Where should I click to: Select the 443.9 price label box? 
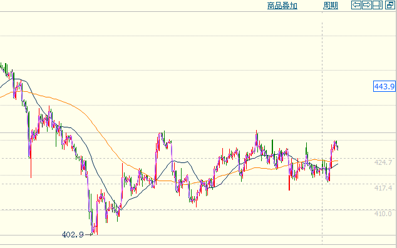(x=384, y=86)
